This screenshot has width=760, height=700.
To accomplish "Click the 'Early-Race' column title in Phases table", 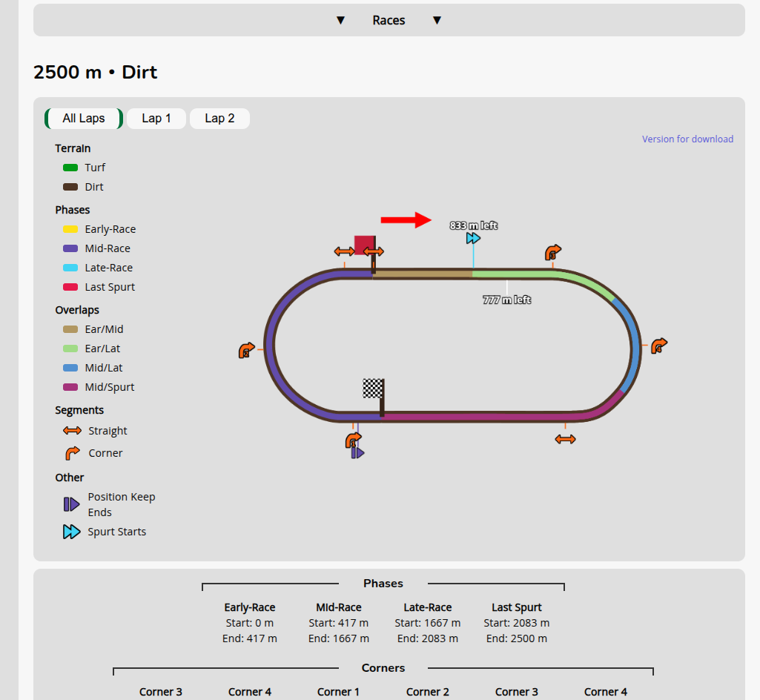I will click(x=250, y=607).
